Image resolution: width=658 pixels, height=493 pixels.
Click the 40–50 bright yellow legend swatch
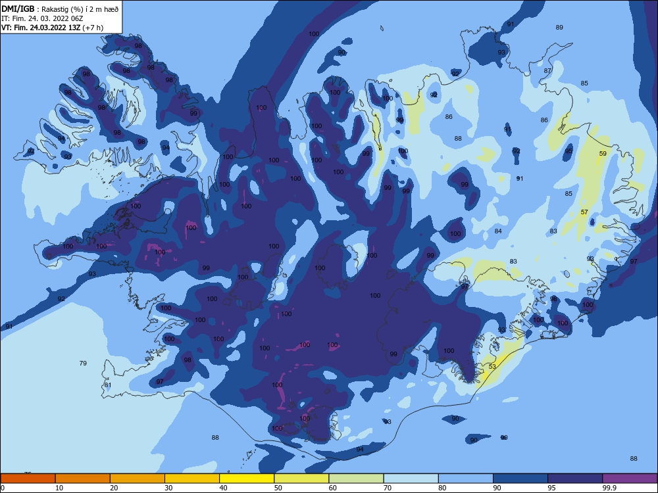click(247, 479)
